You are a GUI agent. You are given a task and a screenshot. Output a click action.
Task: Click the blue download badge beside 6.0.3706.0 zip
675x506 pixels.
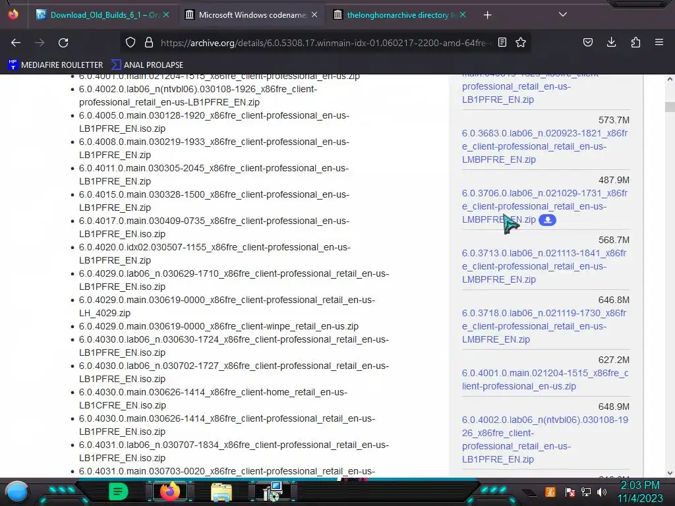pyautogui.click(x=547, y=220)
